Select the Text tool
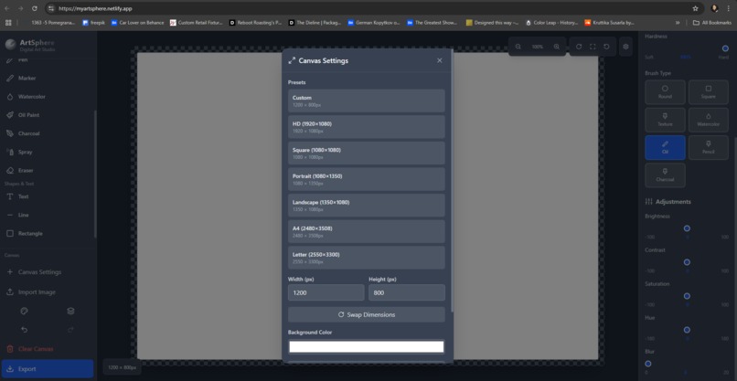 click(47, 196)
